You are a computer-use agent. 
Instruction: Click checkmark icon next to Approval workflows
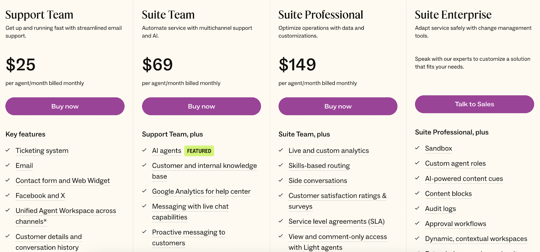pyautogui.click(x=417, y=223)
